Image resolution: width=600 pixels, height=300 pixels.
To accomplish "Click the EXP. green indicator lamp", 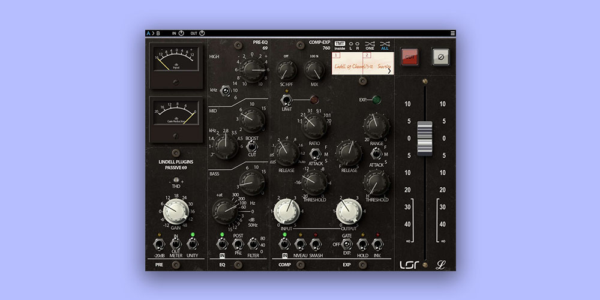I will coord(377,100).
